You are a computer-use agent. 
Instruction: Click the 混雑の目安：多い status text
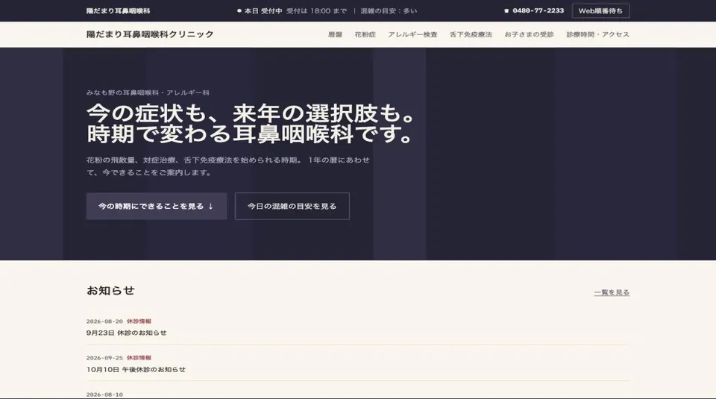click(389, 11)
